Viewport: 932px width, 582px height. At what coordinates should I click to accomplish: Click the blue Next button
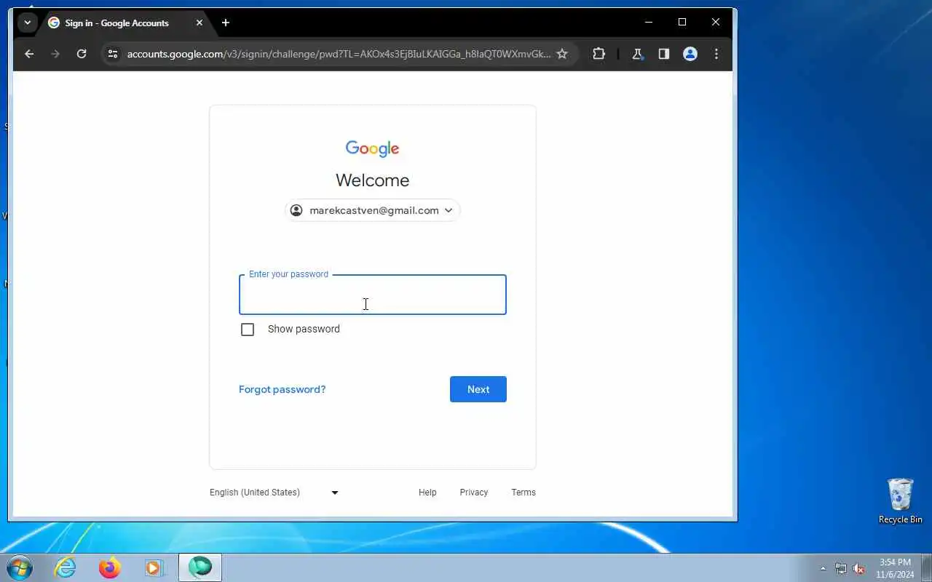[478, 389]
